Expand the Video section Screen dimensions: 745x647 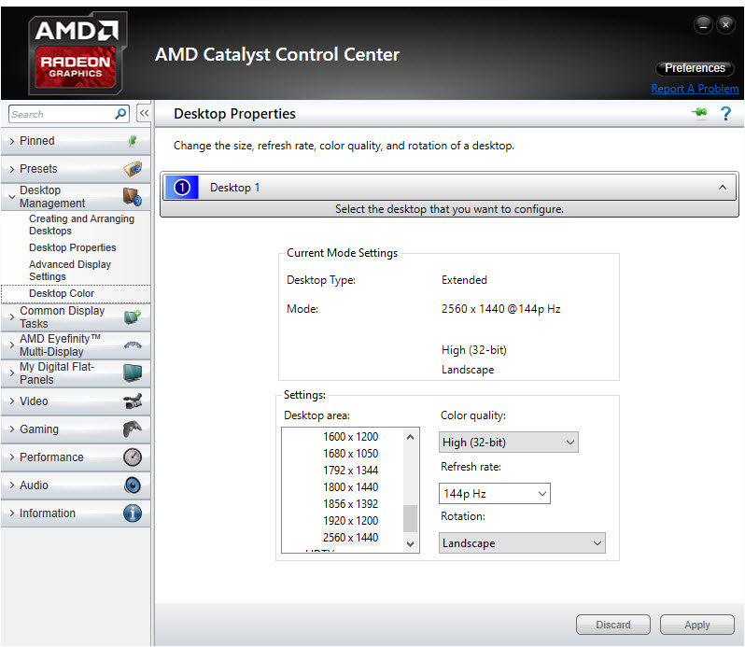pos(12,401)
